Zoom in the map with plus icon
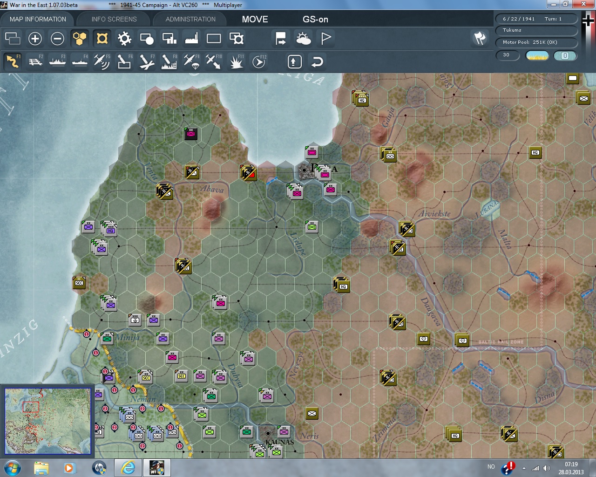Image resolution: width=596 pixels, height=477 pixels. (x=35, y=38)
